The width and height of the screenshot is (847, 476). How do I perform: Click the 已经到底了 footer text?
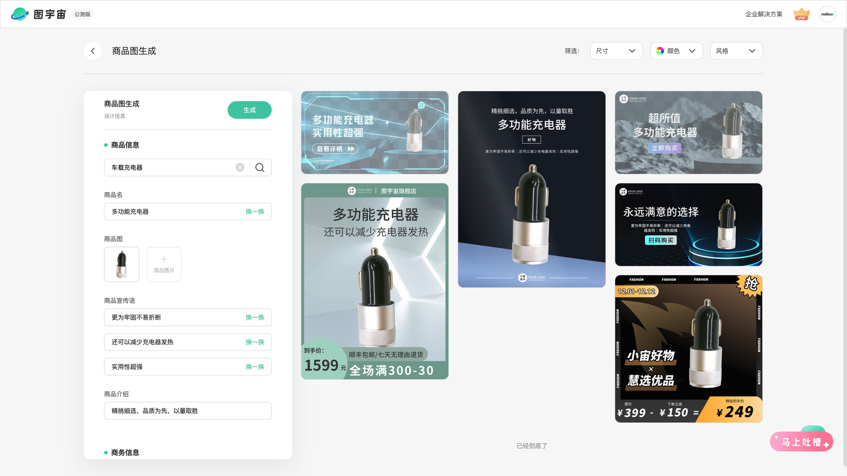(x=532, y=446)
